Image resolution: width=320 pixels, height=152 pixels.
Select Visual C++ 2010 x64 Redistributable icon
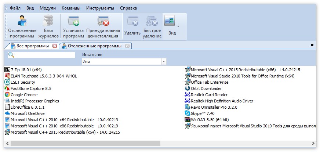click(x=7, y=120)
